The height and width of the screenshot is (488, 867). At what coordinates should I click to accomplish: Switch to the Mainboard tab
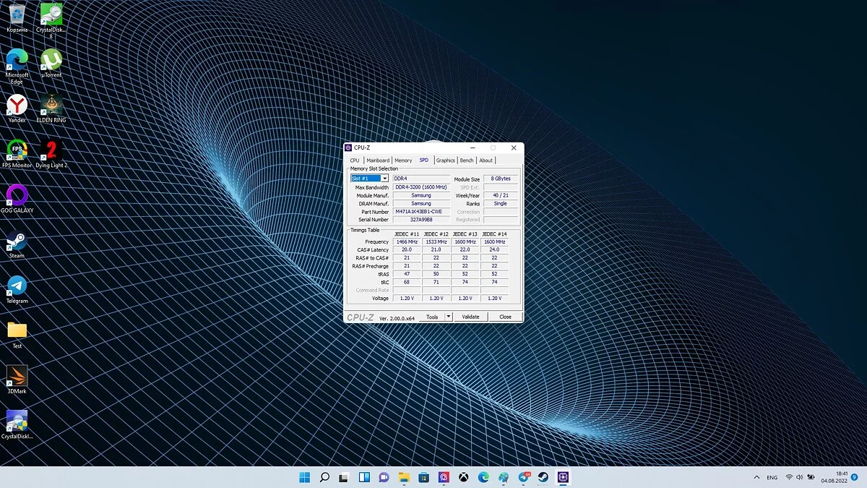(x=378, y=160)
